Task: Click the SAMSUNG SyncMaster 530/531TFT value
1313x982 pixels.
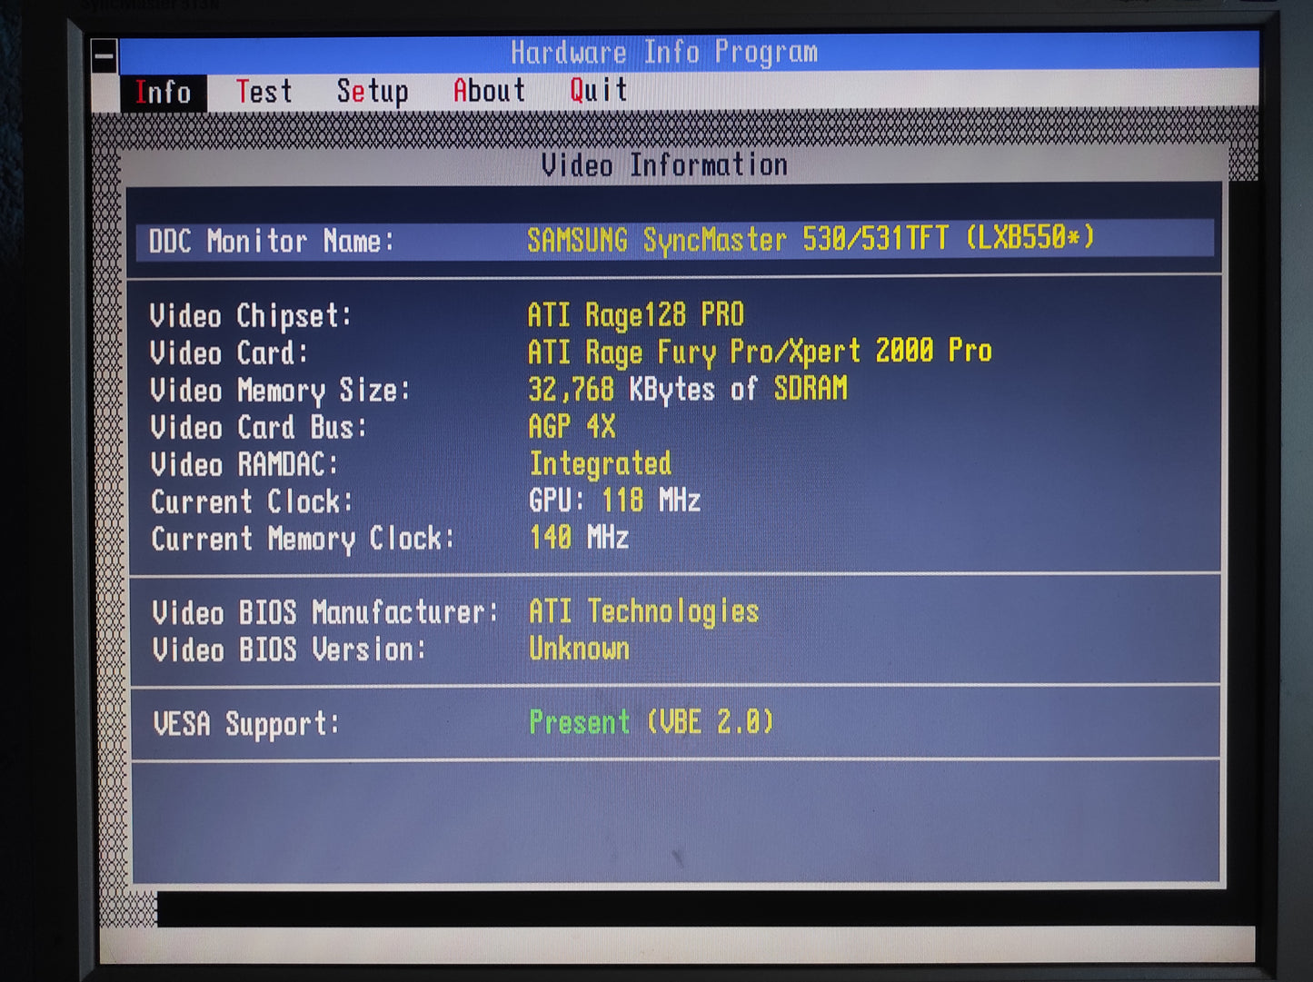Action: pyautogui.click(x=812, y=240)
